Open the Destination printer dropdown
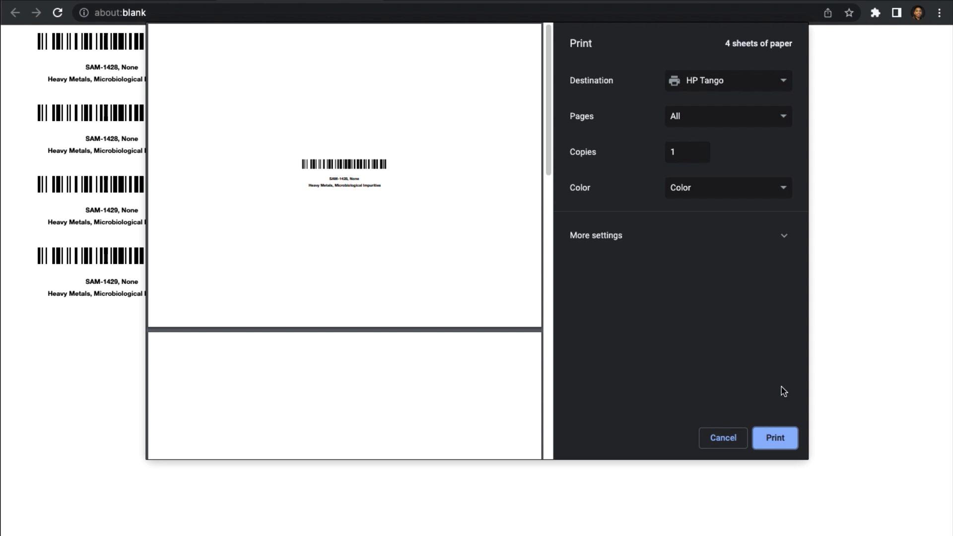Image resolution: width=953 pixels, height=536 pixels. [729, 80]
